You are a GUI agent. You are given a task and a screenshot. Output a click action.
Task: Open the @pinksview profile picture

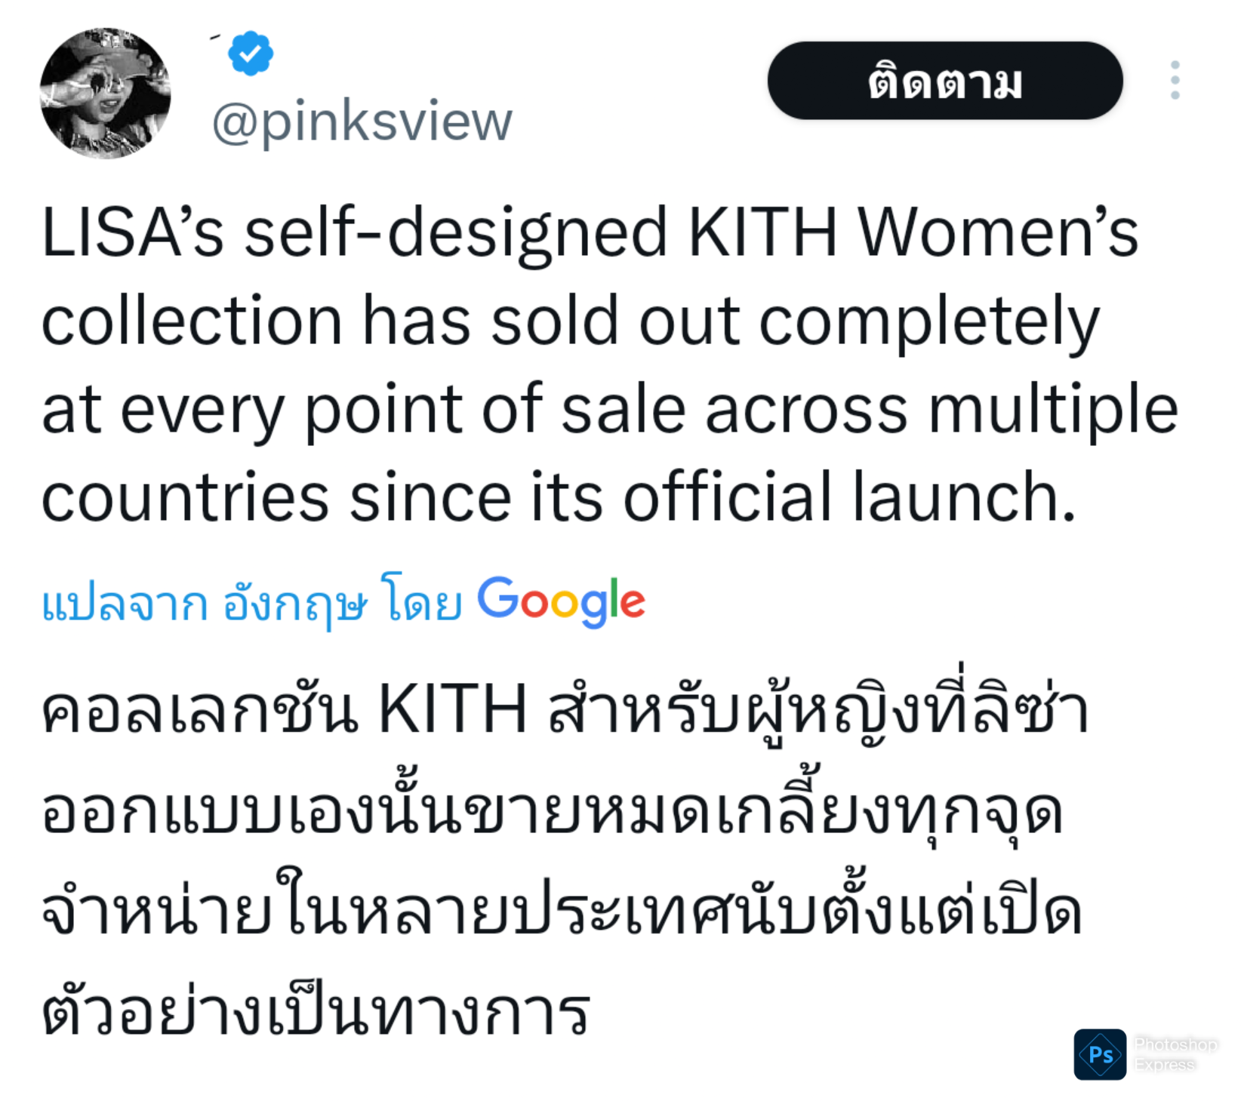pos(105,94)
